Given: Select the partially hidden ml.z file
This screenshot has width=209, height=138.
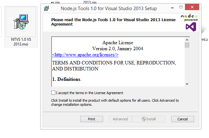Looking at the screenshot, I should pos(204,39).
